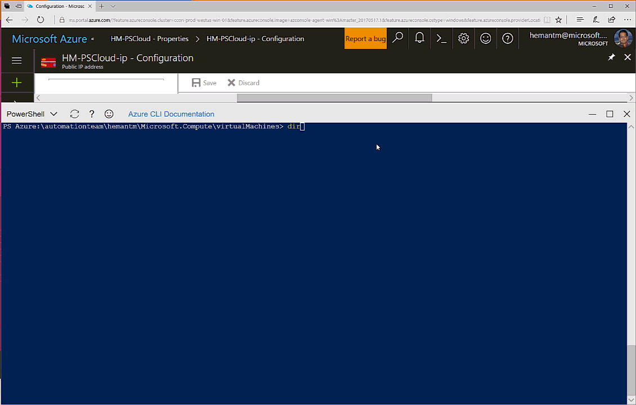Click the horizontal scrollbar thumb
636x405 pixels.
pos(335,98)
